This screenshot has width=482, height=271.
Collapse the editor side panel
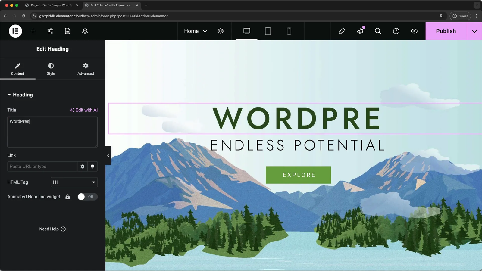click(x=108, y=155)
